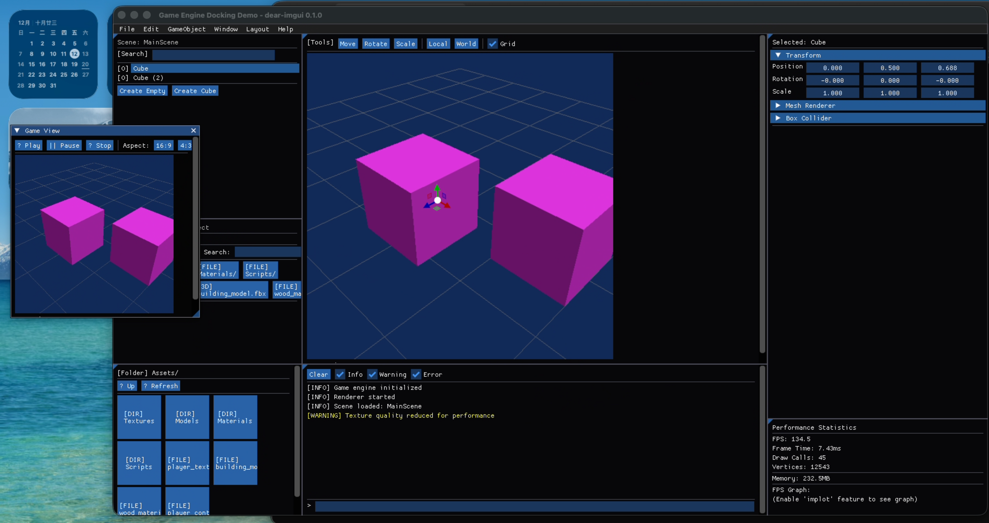Screen dimensions: 989x523
Task: Click the green Y-axis gizmo arrow
Action: coord(437,188)
